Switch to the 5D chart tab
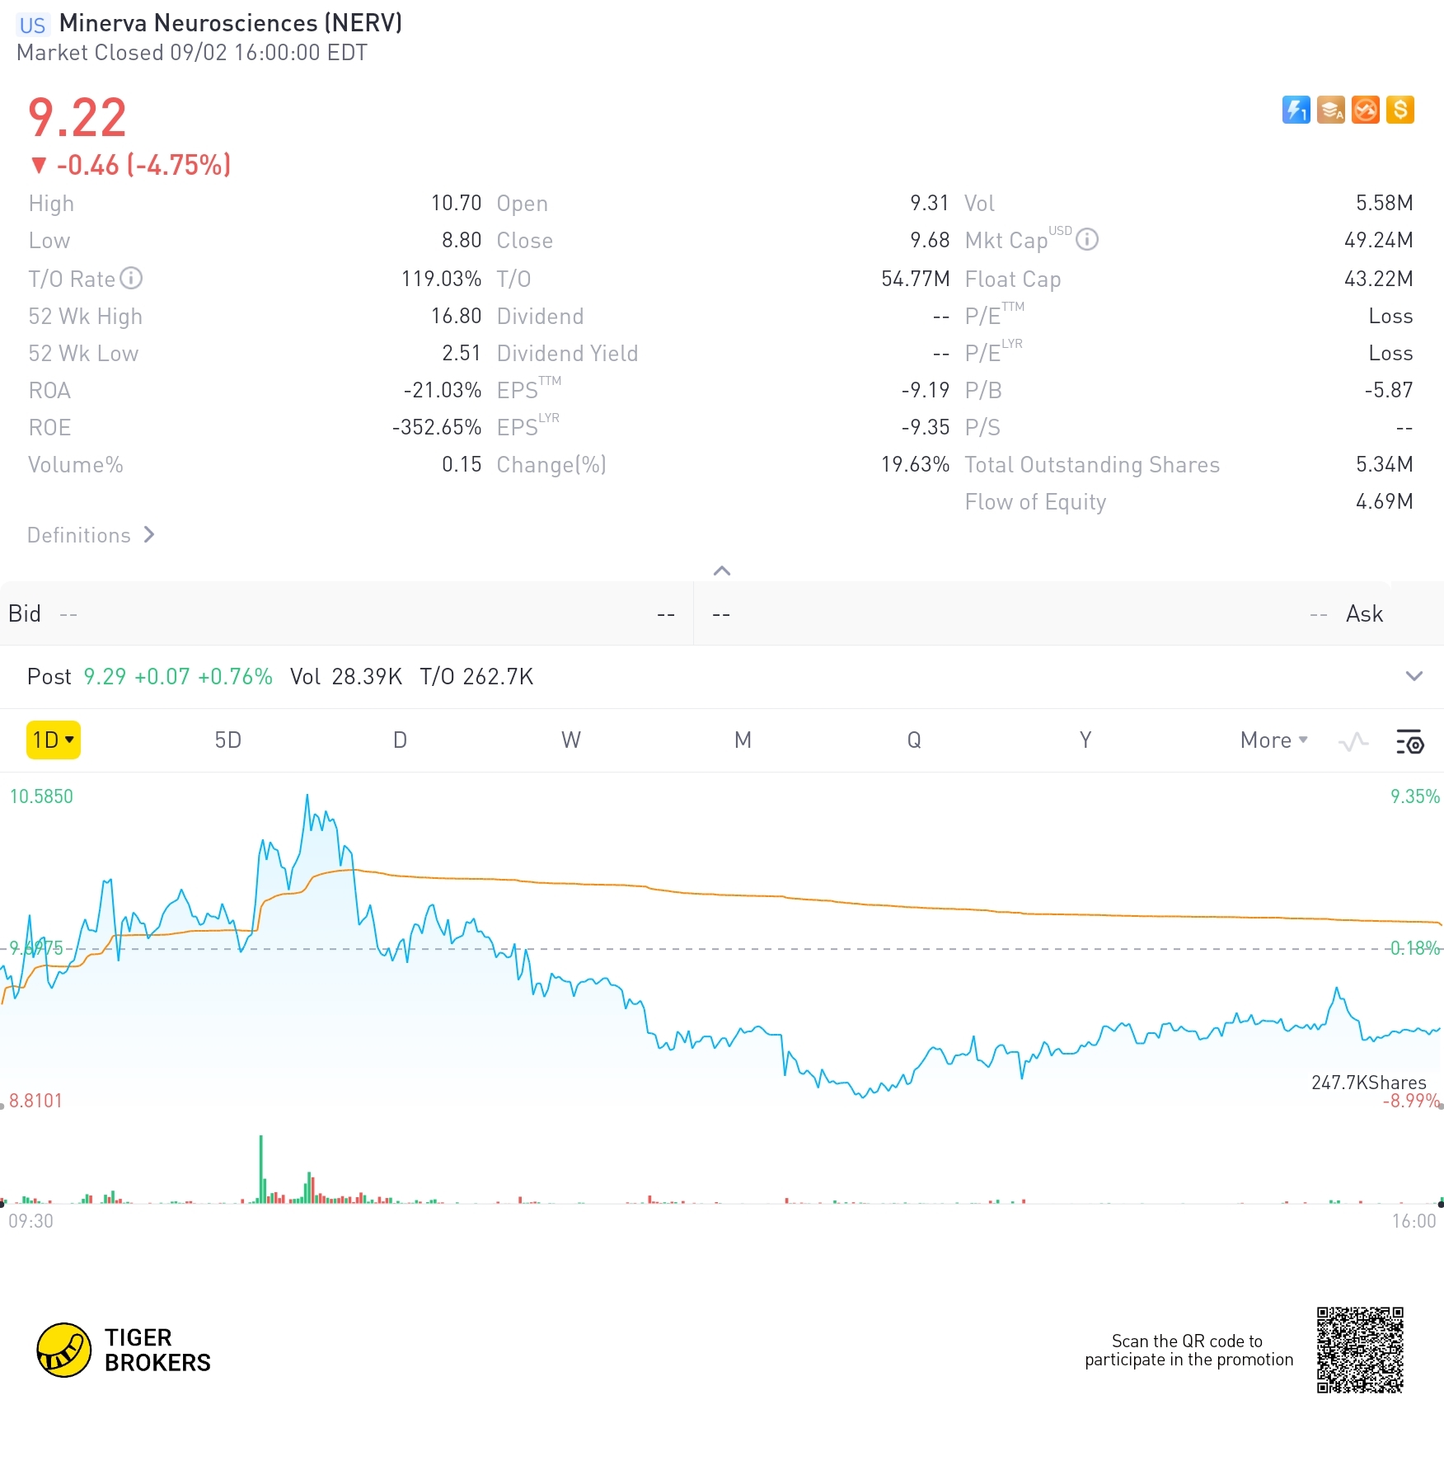 tap(228, 740)
